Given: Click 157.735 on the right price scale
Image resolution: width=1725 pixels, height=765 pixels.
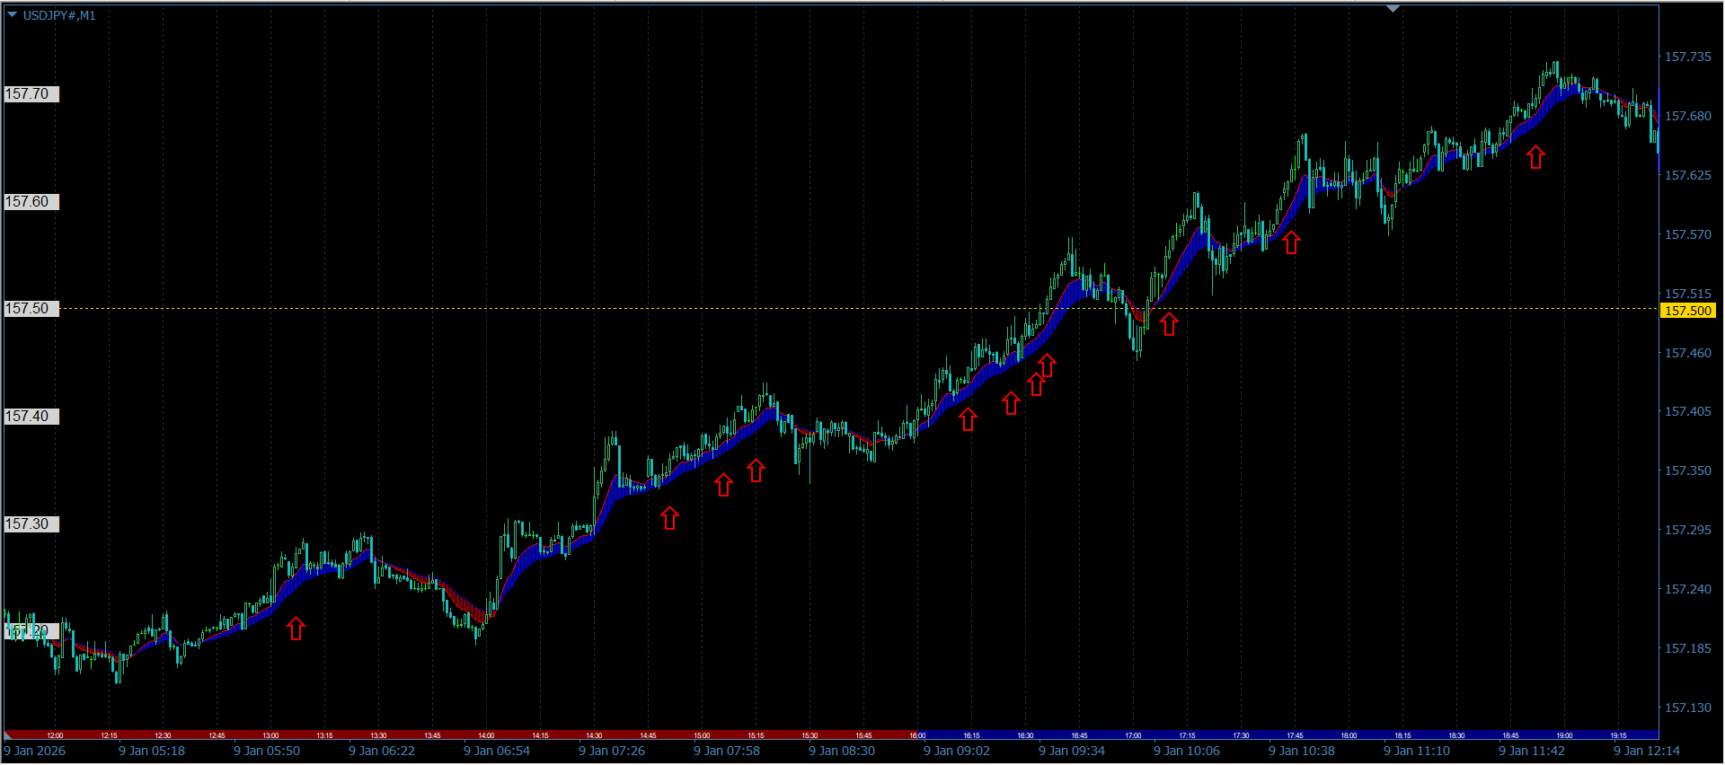Looking at the screenshot, I should [x=1687, y=57].
